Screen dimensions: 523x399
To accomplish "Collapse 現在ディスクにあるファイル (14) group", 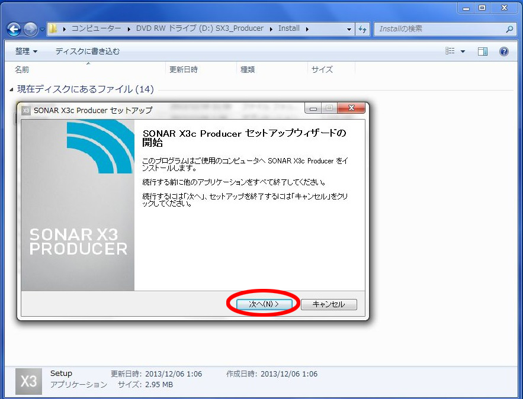I will (x=12, y=89).
